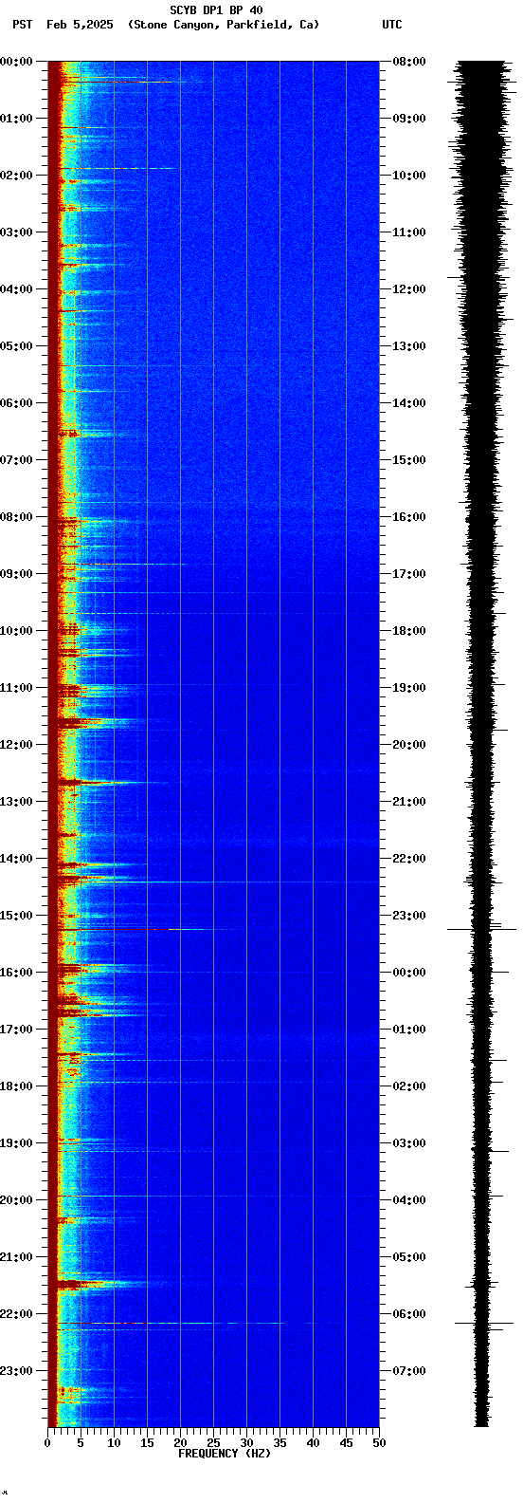The height and width of the screenshot is (1503, 523).
Task: Click the right-axis UTC label '13:00'
Action: [x=409, y=346]
